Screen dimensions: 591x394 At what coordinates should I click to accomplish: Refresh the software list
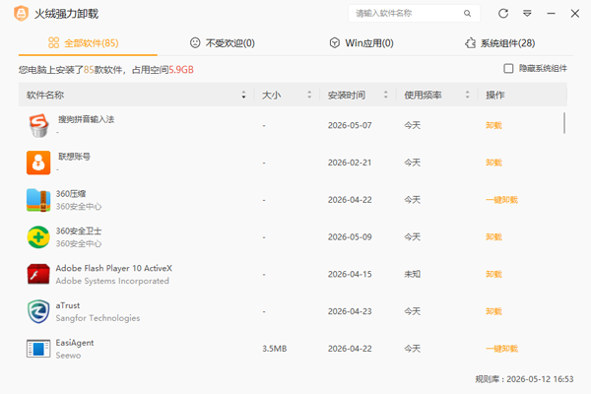[x=503, y=14]
